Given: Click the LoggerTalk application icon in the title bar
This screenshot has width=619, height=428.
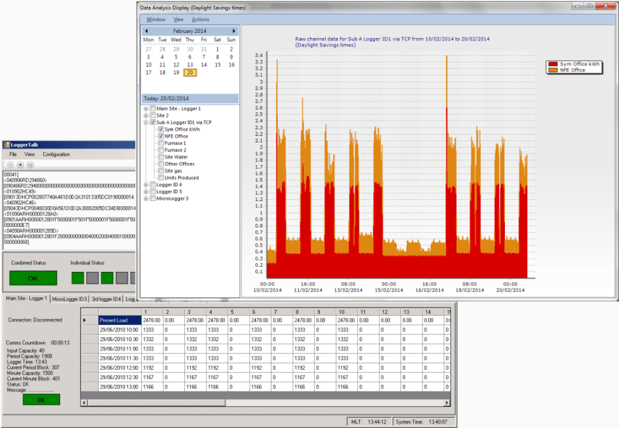Looking at the screenshot, I should tap(5, 144).
